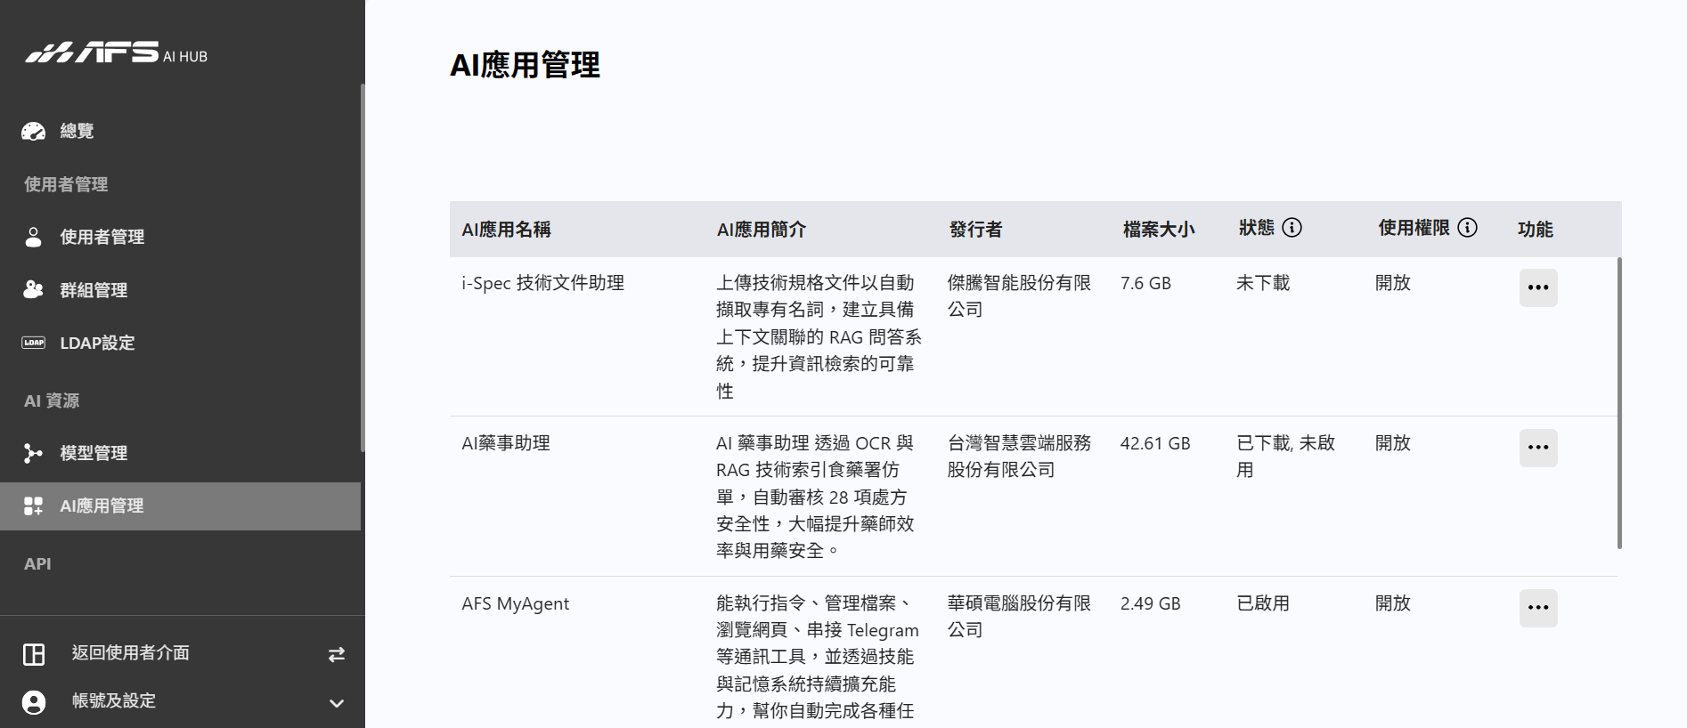Show the 狀態 column info tooltip icon
1687x728 pixels.
point(1292,228)
